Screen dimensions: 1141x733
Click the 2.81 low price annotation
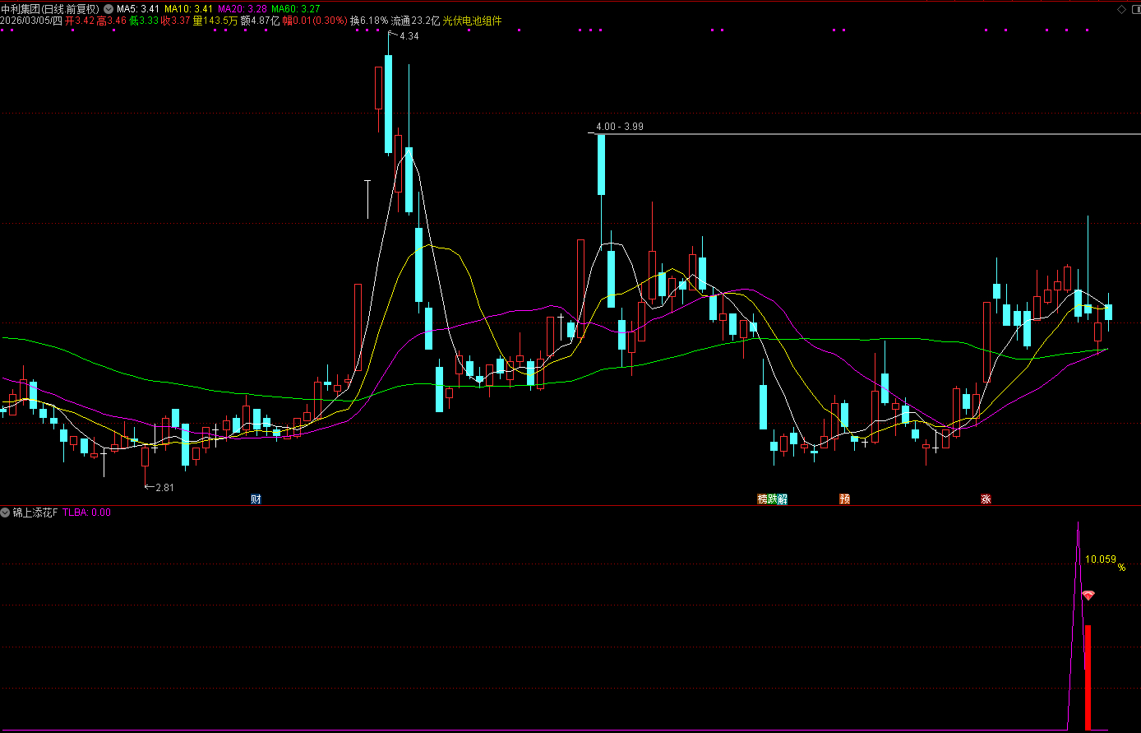(x=164, y=487)
